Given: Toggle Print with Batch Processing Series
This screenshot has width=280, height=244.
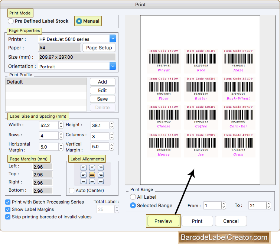Looking at the screenshot, I should pyautogui.click(x=8, y=202).
